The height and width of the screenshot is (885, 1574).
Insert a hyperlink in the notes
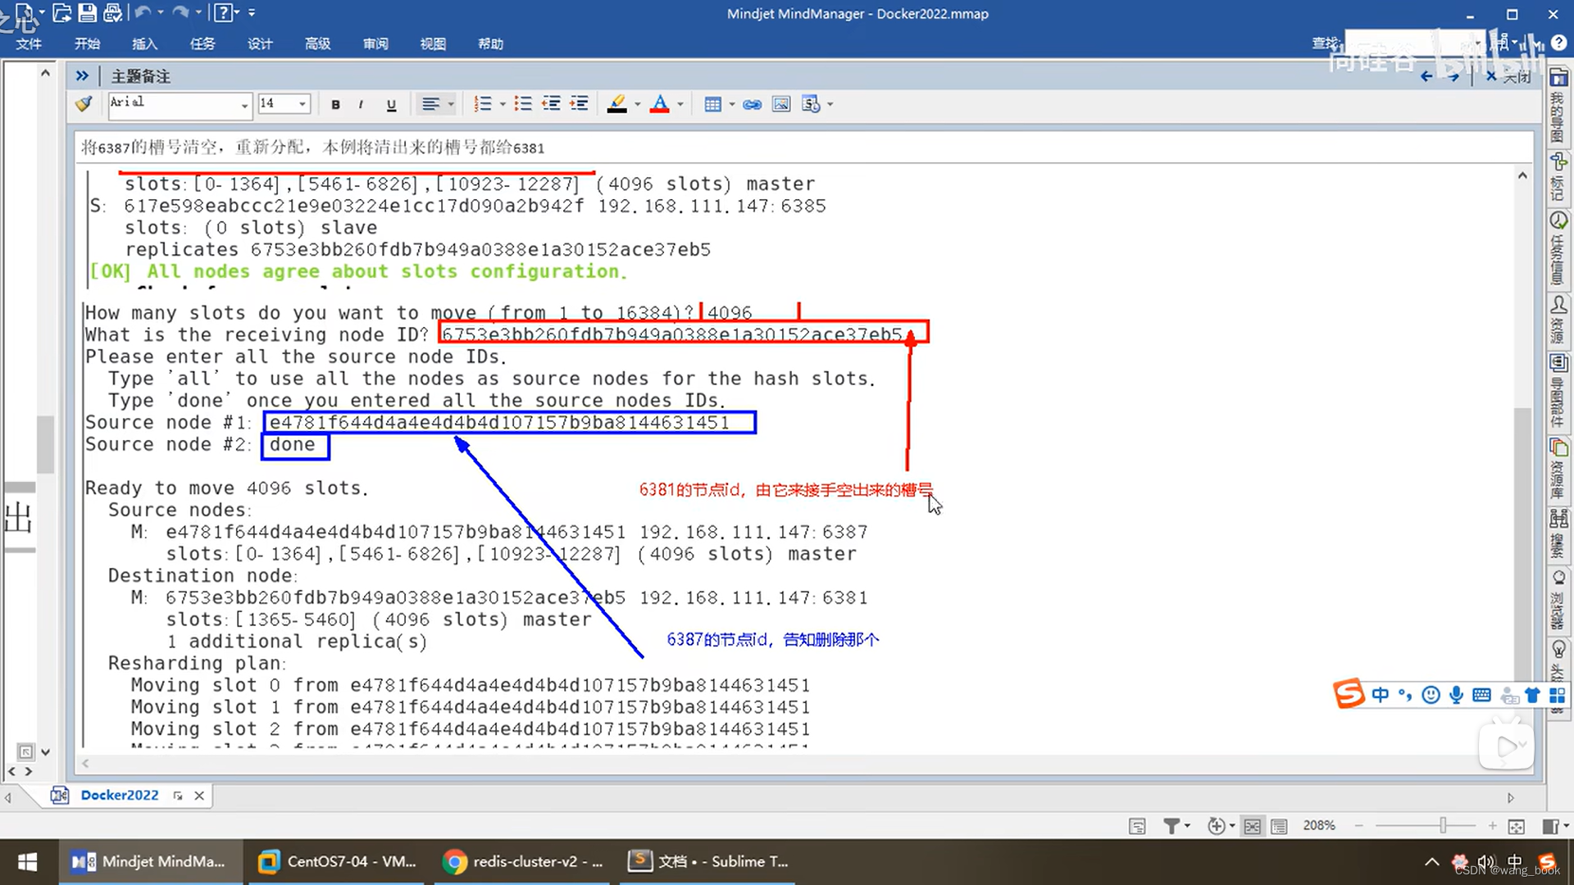tap(752, 104)
